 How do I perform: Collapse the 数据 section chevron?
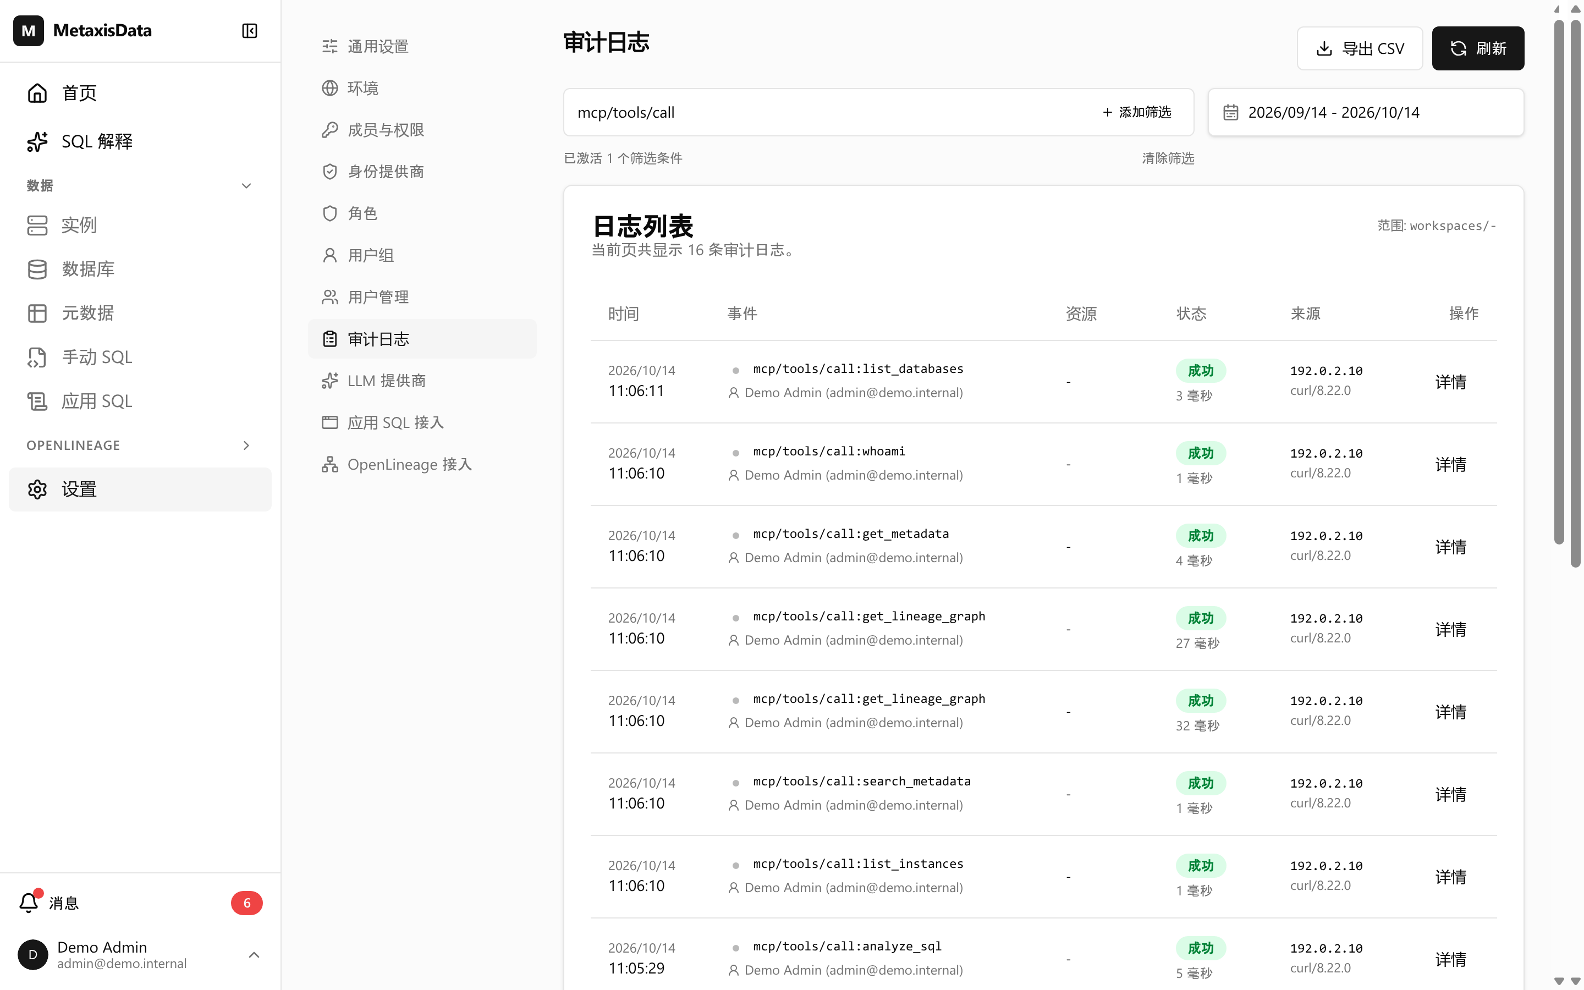pyautogui.click(x=246, y=186)
